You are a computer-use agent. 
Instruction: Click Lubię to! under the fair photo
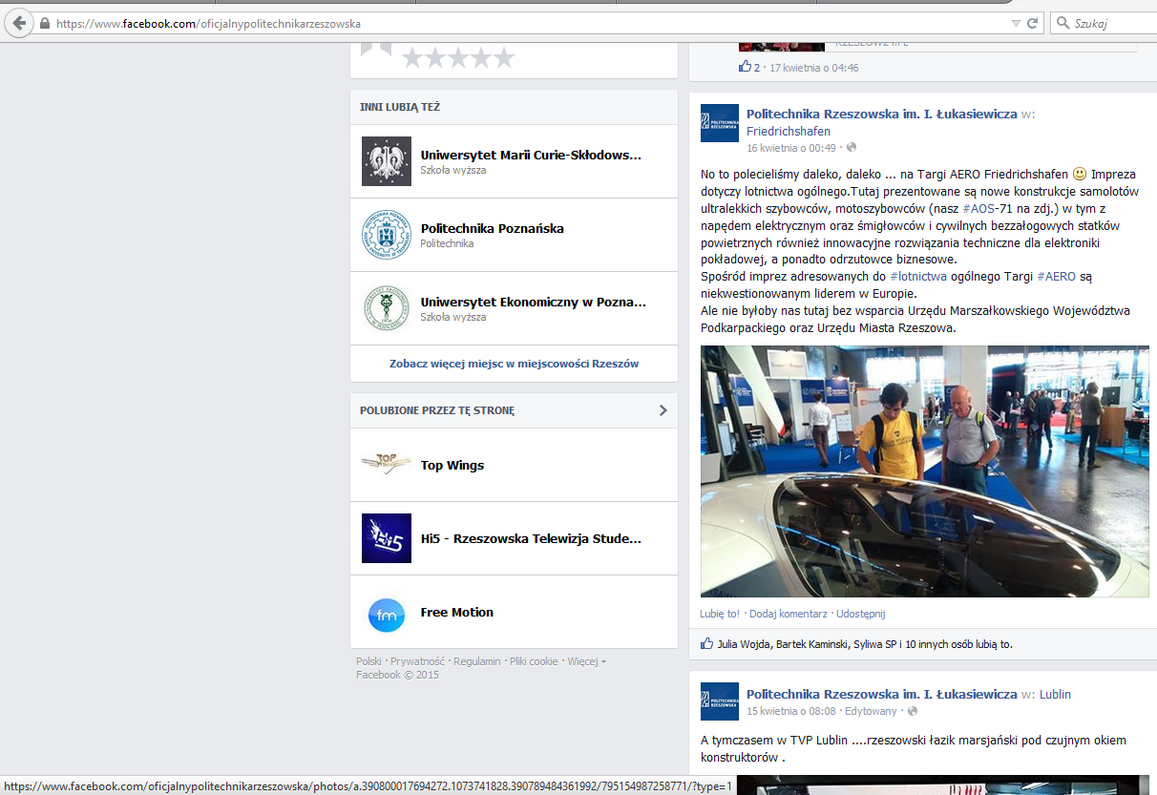[720, 614]
